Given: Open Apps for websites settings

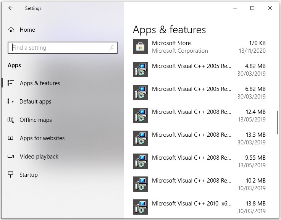Looking at the screenshot, I should click(x=62, y=138).
